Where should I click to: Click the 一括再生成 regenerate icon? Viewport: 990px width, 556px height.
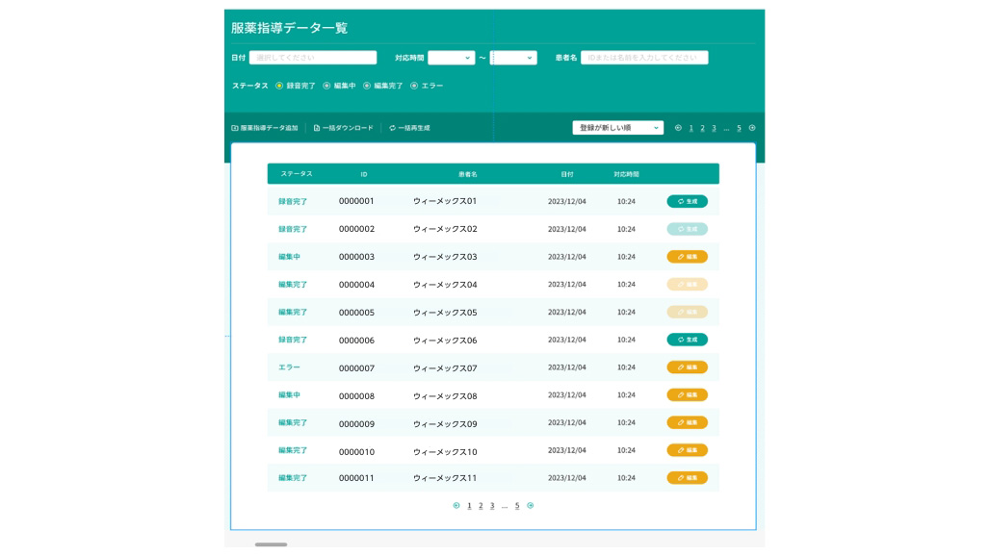point(393,128)
